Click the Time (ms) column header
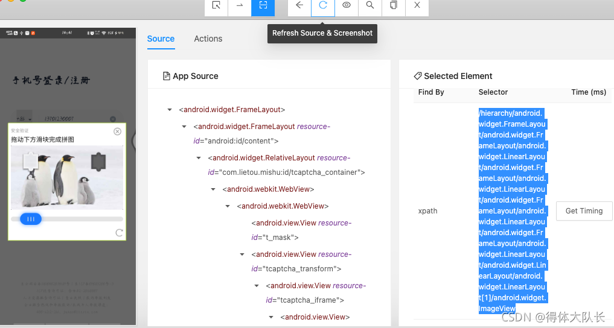Screen dimensions: 614x328 pyautogui.click(x=589, y=92)
